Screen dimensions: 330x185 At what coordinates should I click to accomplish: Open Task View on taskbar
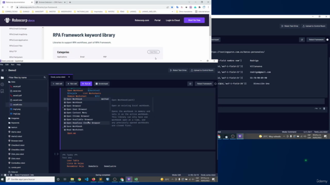(65, 179)
